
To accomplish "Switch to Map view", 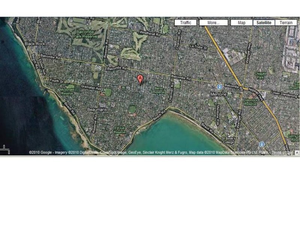I will point(241,22).
